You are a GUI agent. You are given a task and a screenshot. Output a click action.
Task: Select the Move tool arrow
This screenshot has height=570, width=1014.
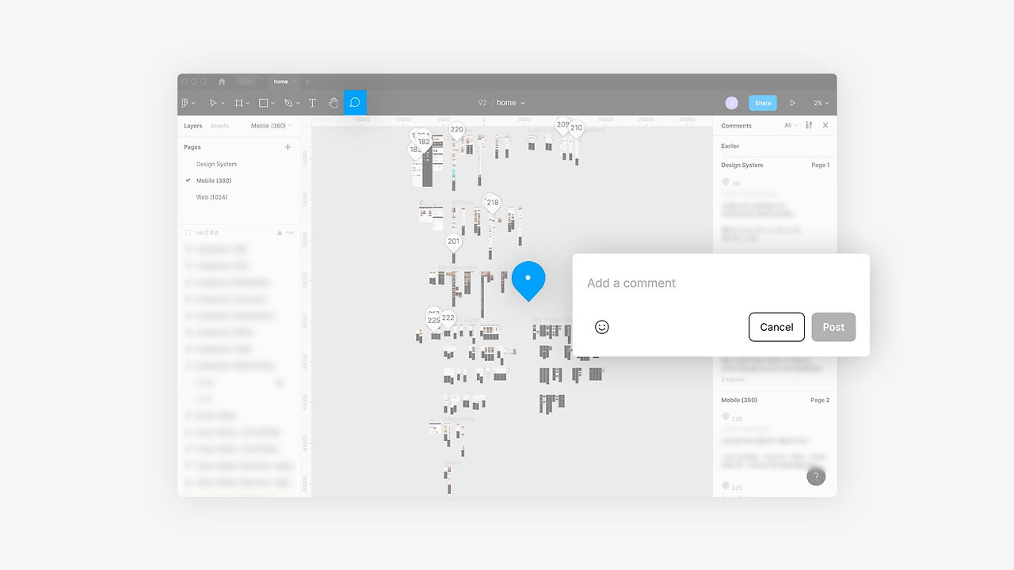coord(213,103)
